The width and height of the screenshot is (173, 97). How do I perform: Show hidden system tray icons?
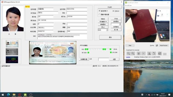click(x=146, y=95)
